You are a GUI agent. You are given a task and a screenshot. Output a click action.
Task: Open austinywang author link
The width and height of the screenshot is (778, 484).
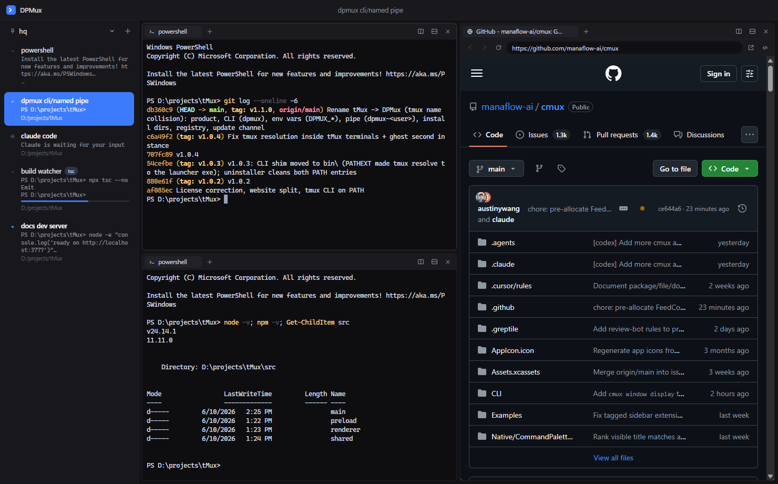point(498,208)
